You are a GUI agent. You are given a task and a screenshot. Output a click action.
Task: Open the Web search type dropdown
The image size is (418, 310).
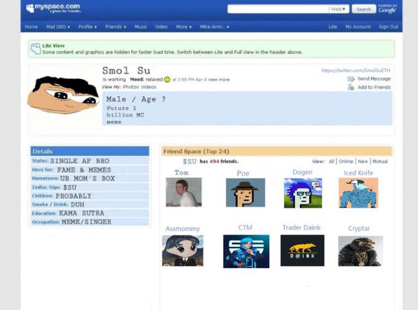pyautogui.click(x=338, y=9)
